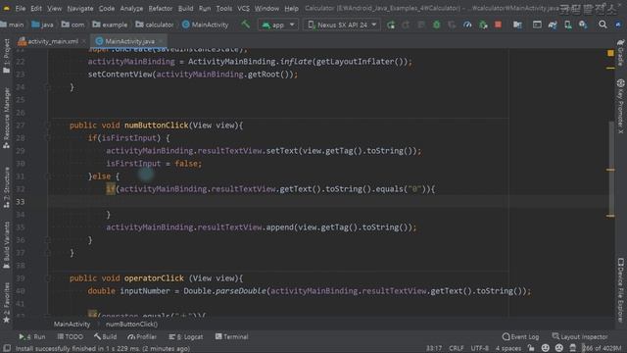
Task: Toggle the read-only lock icon in status bar
Action: (x=531, y=348)
